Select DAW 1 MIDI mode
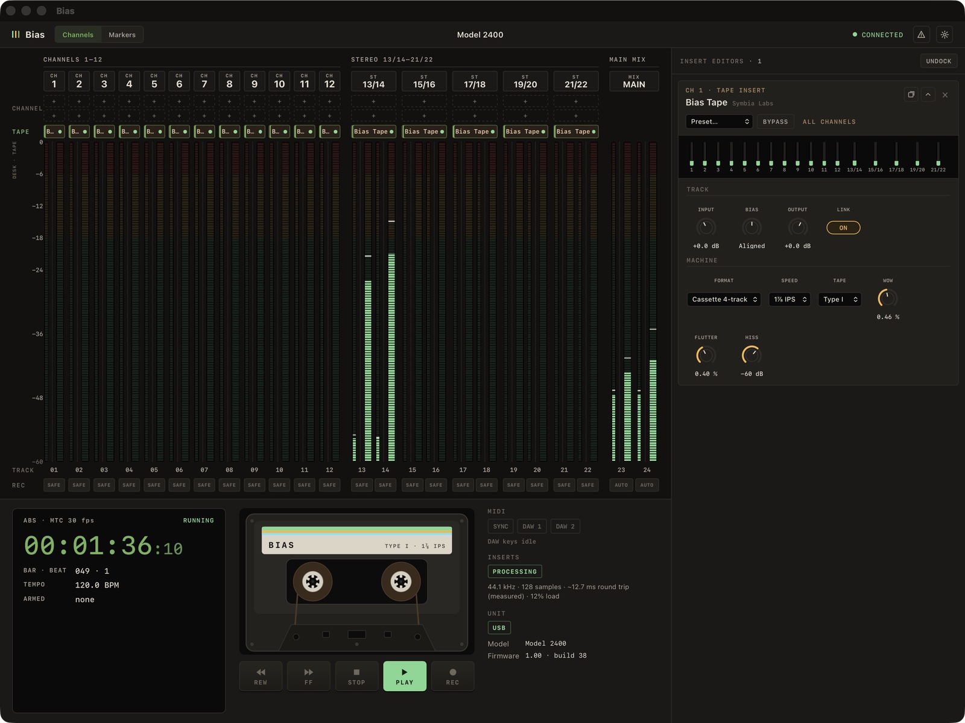 point(532,527)
